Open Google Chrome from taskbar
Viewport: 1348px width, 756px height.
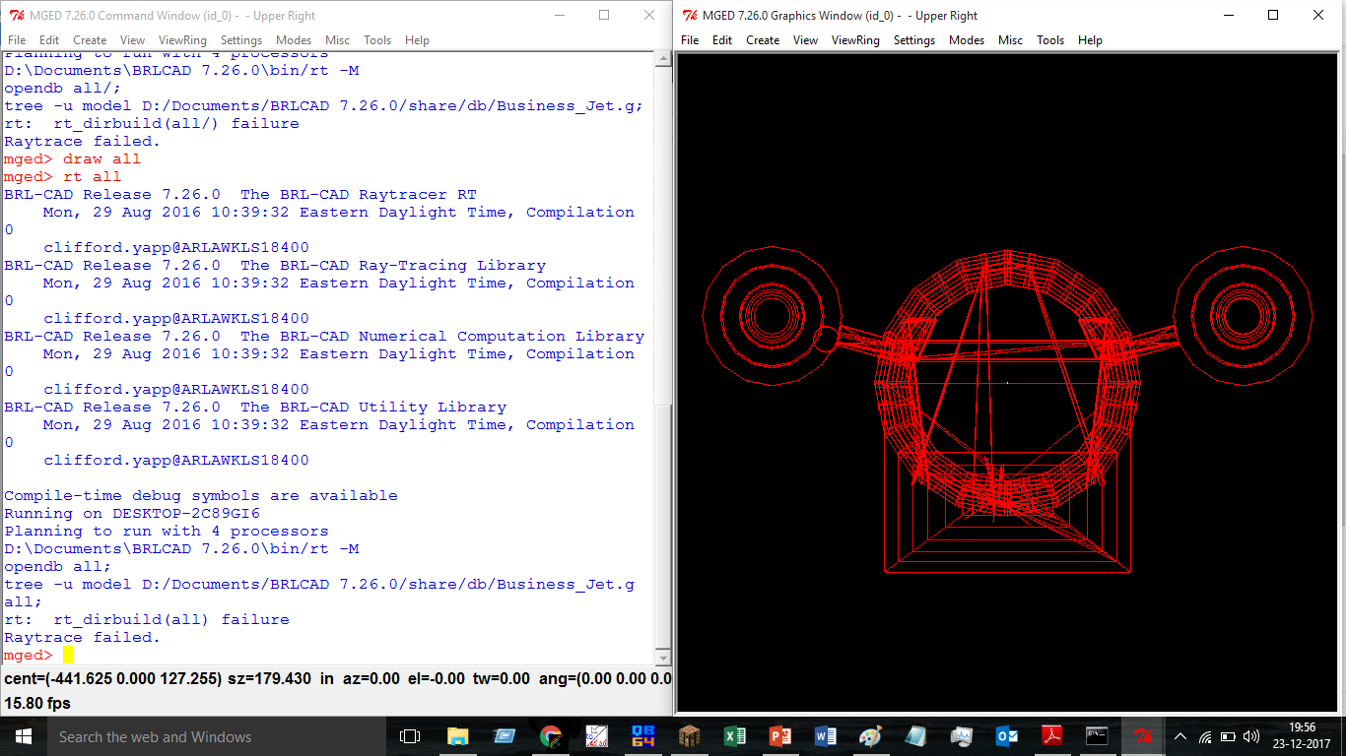pyautogui.click(x=551, y=736)
